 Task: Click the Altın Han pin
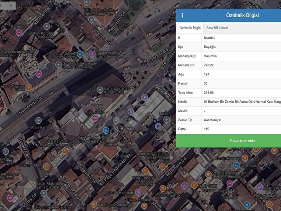(x=39, y=121)
